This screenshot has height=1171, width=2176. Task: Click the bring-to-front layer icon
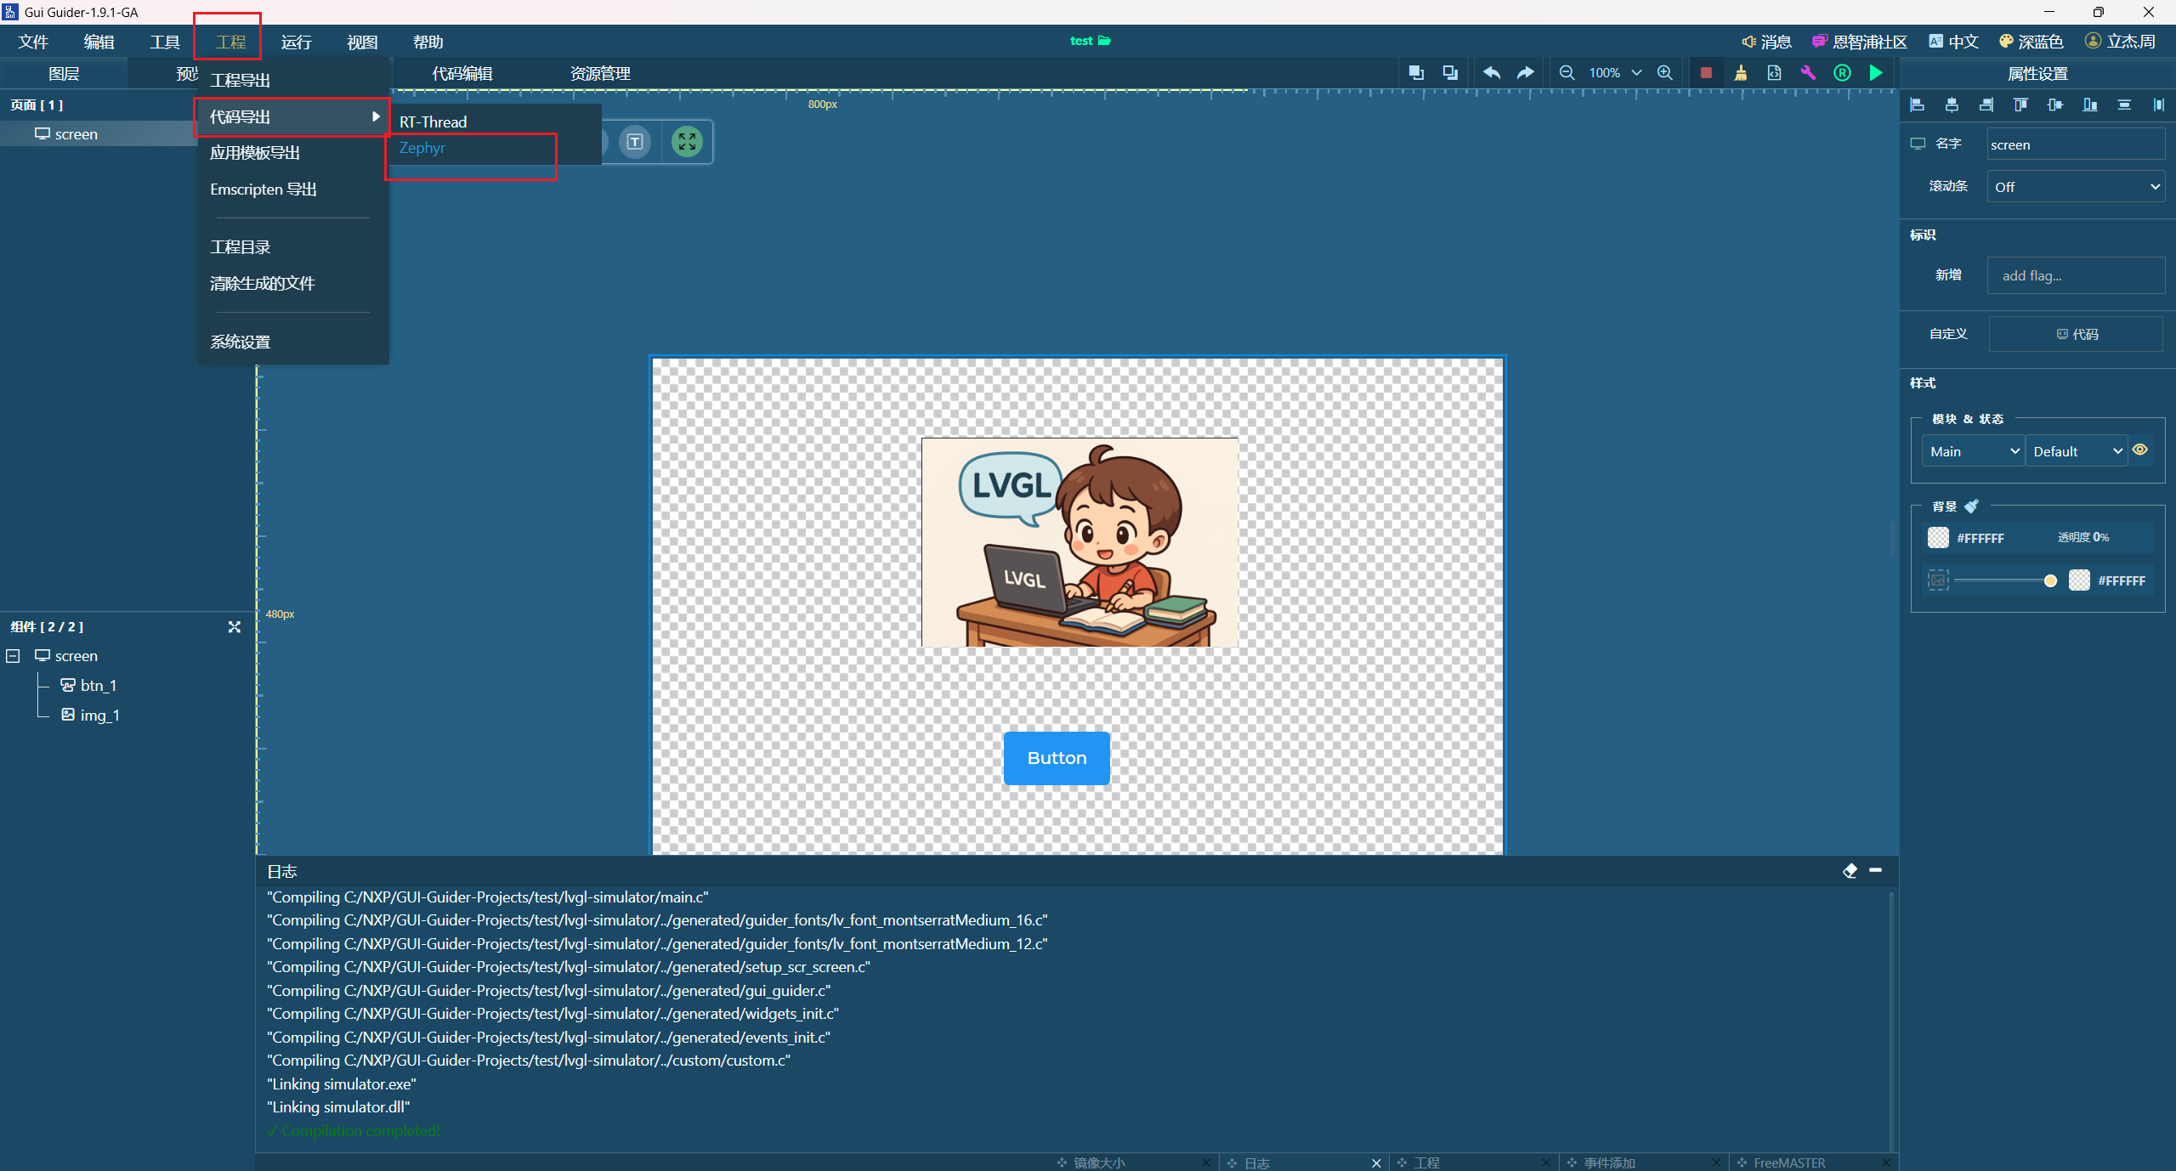[1416, 73]
